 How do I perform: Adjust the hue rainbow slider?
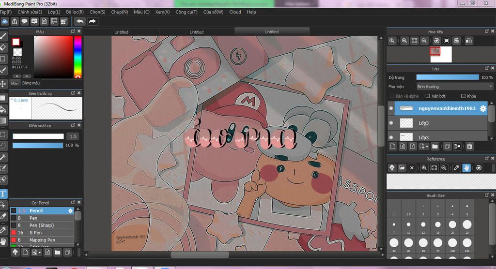pos(78,57)
